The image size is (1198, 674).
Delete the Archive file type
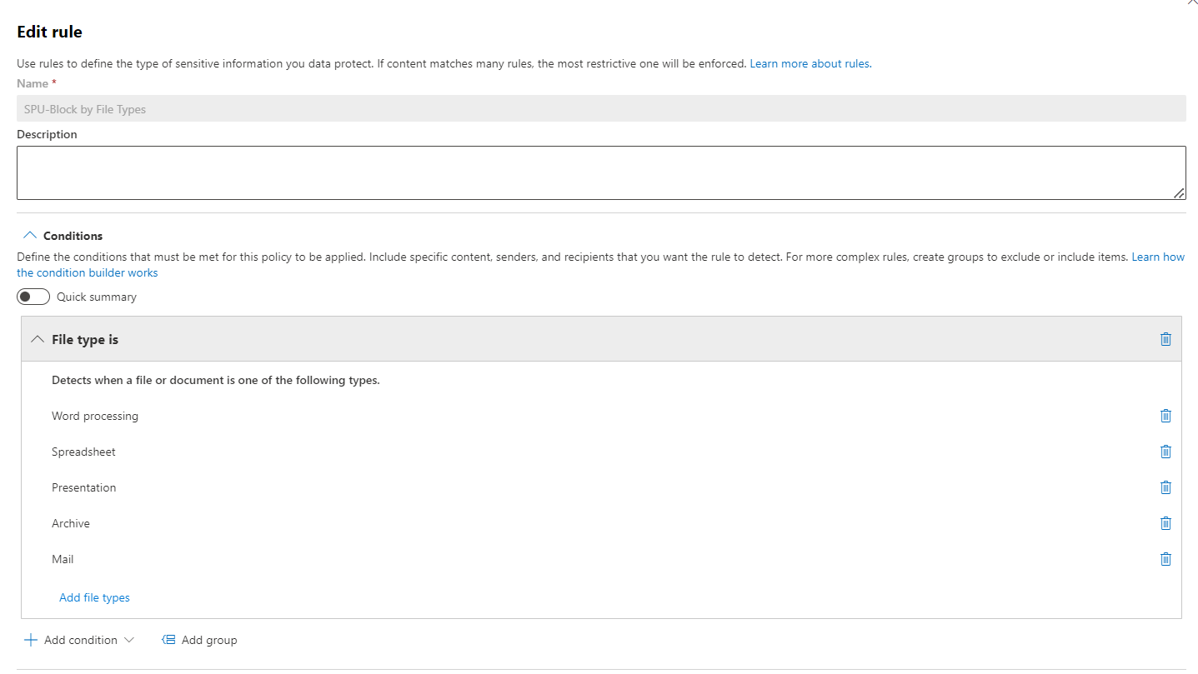tap(1165, 522)
